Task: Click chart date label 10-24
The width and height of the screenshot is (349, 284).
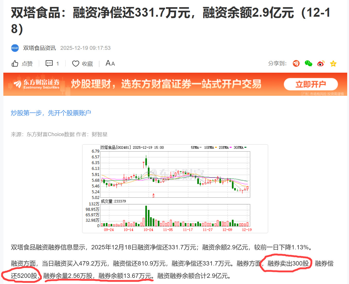Action: coord(148,230)
